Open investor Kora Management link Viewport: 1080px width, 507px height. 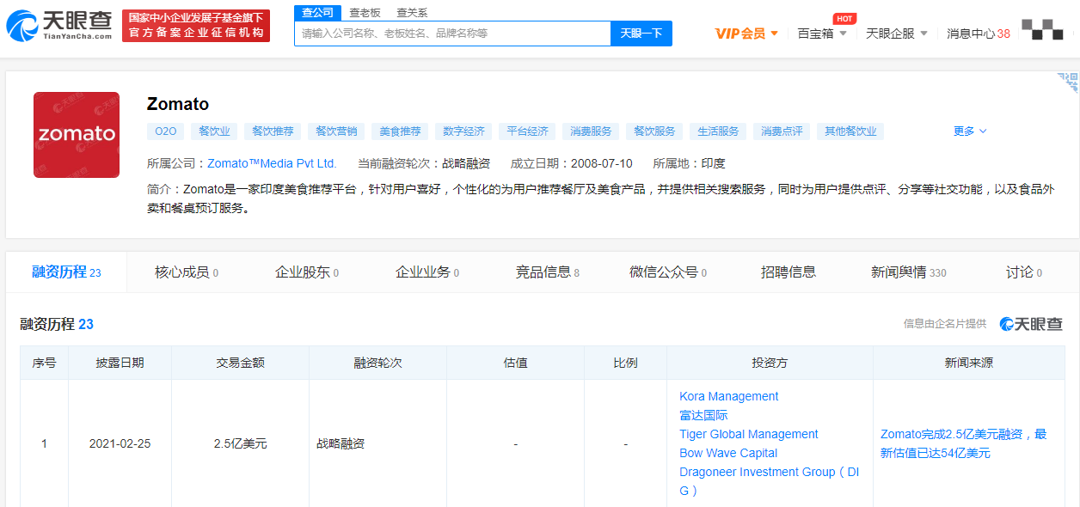pos(729,396)
